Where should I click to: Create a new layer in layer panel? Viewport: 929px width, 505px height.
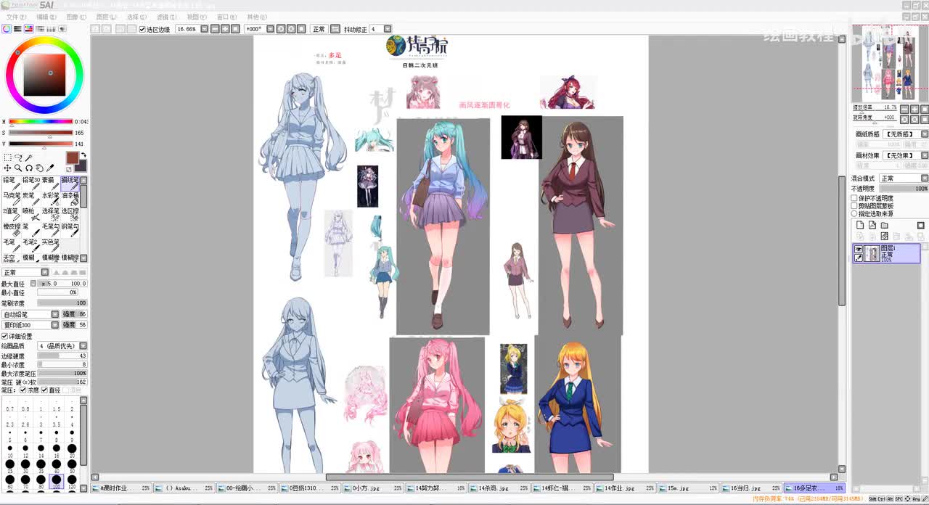point(860,225)
